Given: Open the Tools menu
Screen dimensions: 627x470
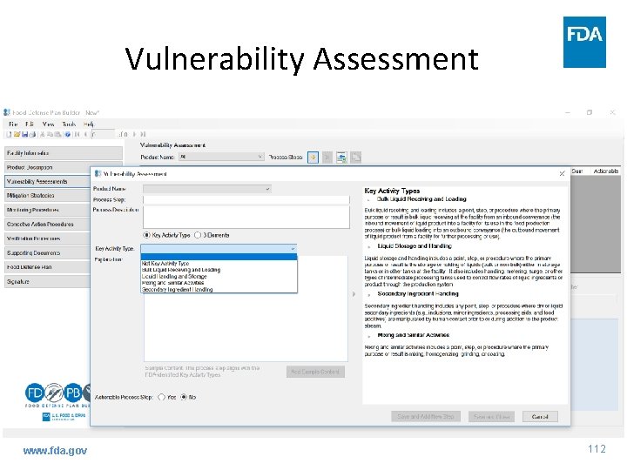Looking at the screenshot, I should (x=69, y=124).
